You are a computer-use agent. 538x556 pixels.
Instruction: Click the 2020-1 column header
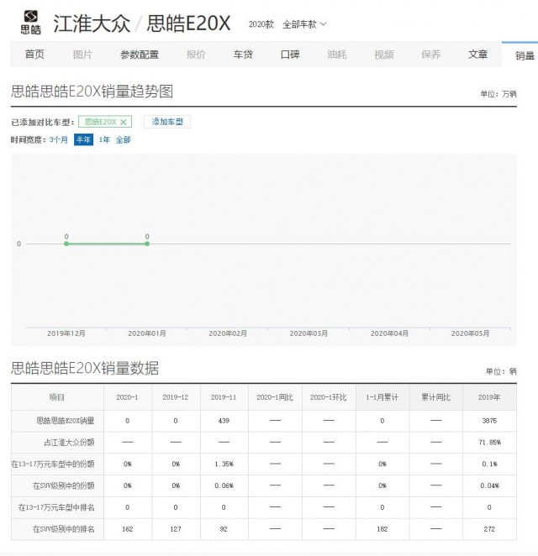pyautogui.click(x=127, y=397)
